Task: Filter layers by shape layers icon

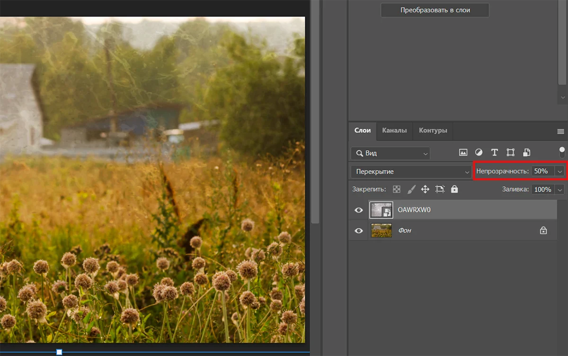Action: pos(510,153)
